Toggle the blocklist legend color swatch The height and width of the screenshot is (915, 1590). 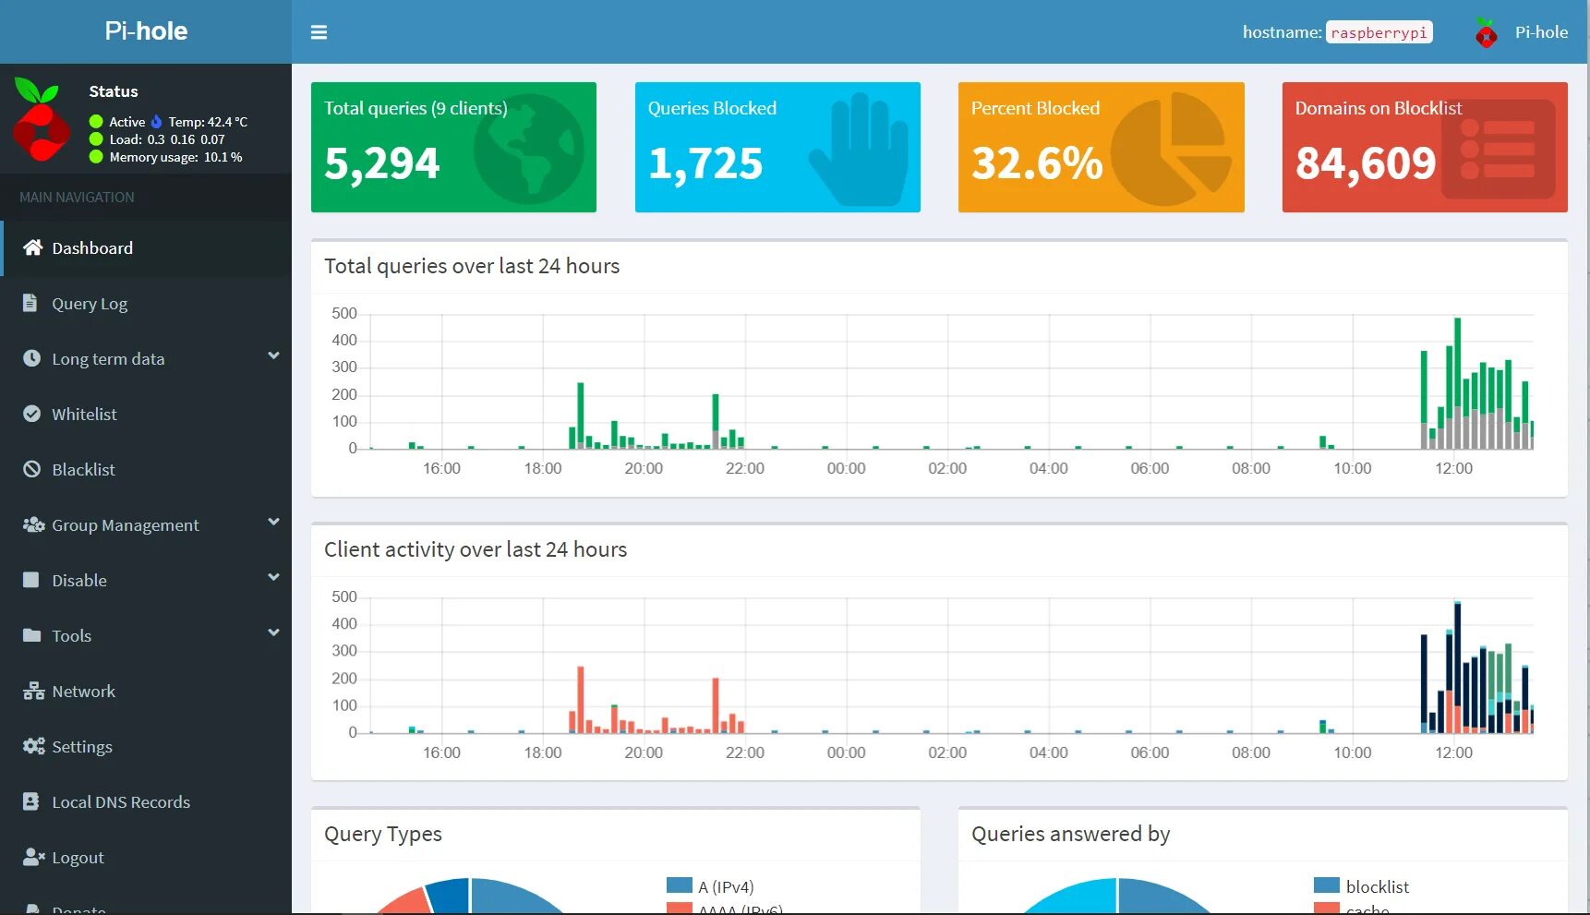tap(1327, 885)
